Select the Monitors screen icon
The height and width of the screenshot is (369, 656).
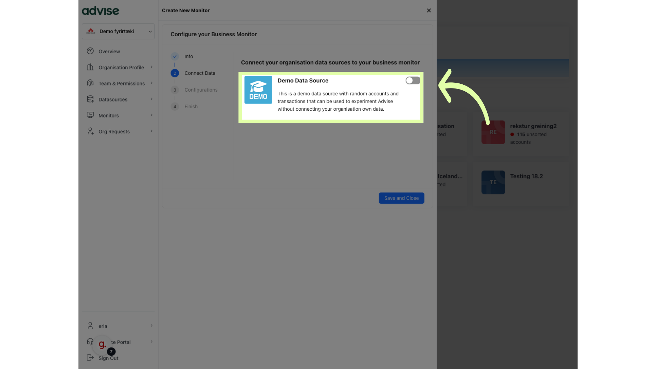pos(90,115)
